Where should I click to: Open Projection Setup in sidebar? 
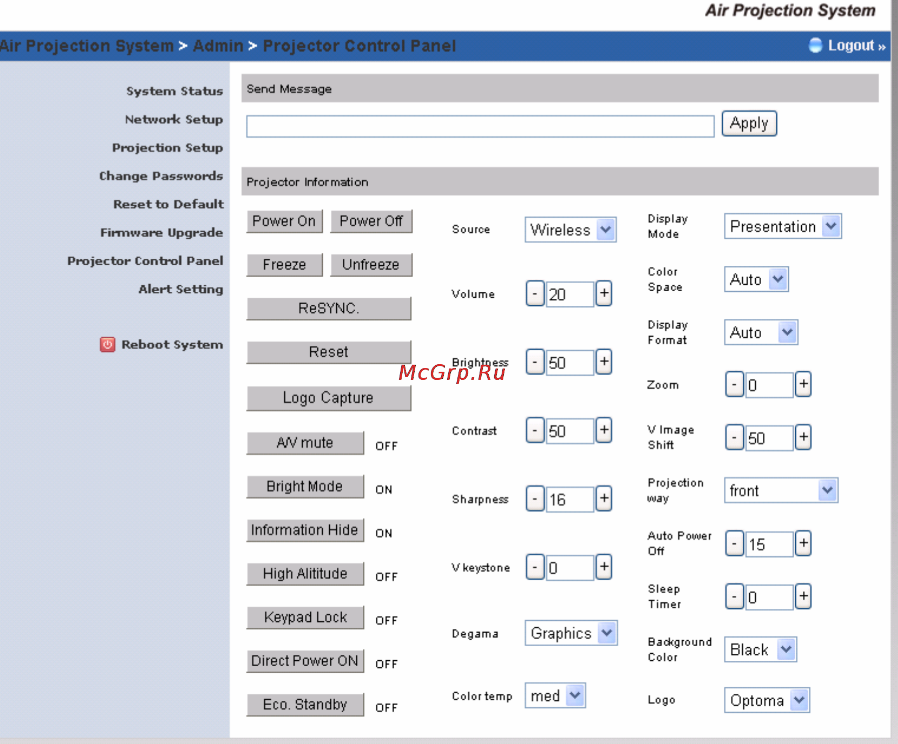tap(168, 148)
